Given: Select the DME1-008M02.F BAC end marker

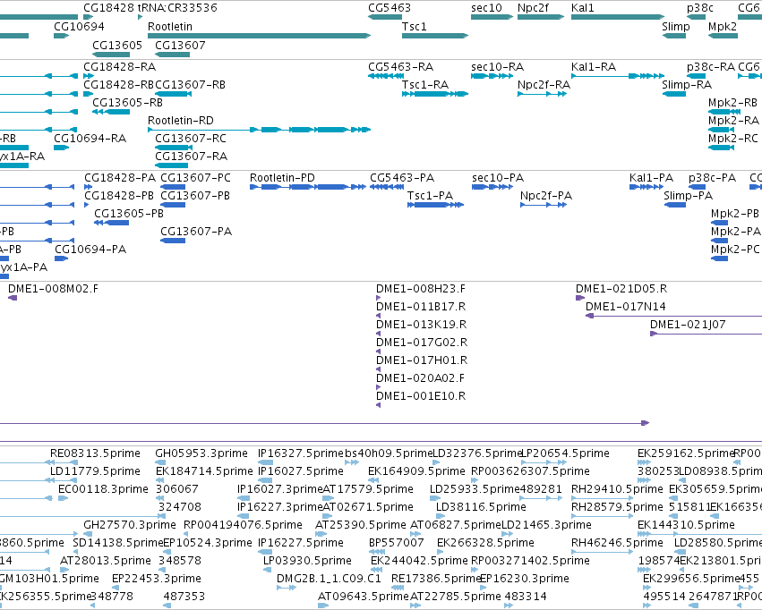Looking at the screenshot, I should 13,298.
